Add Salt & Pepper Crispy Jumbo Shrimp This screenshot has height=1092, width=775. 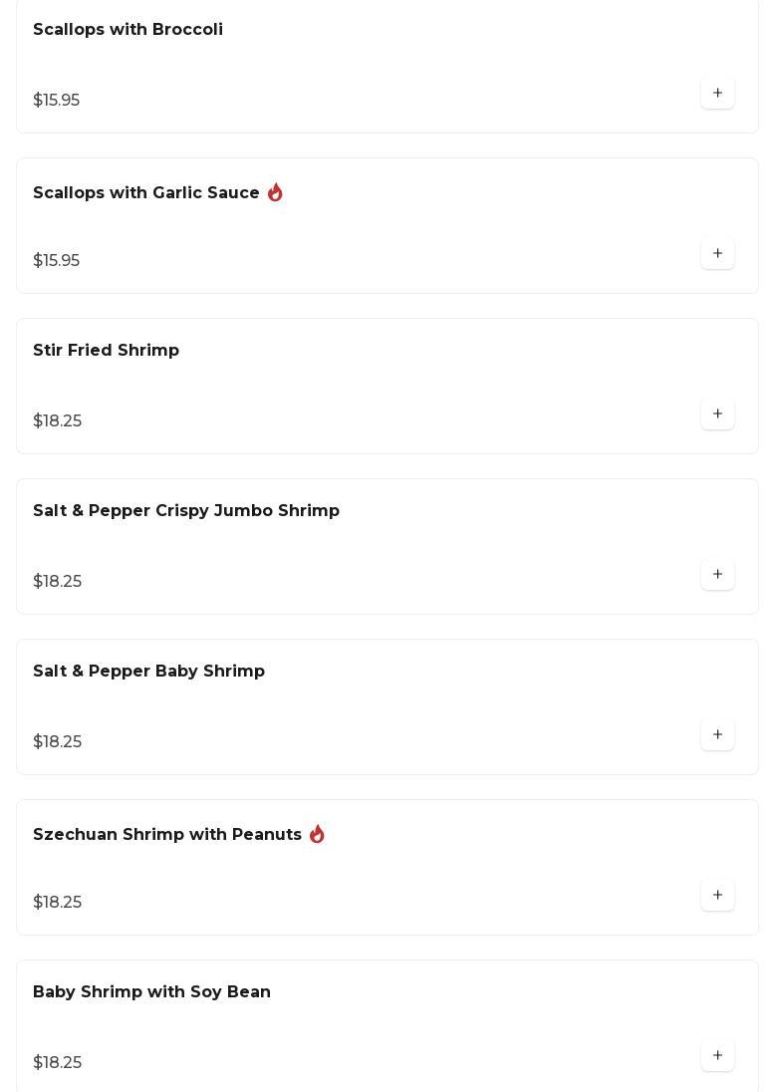click(717, 575)
